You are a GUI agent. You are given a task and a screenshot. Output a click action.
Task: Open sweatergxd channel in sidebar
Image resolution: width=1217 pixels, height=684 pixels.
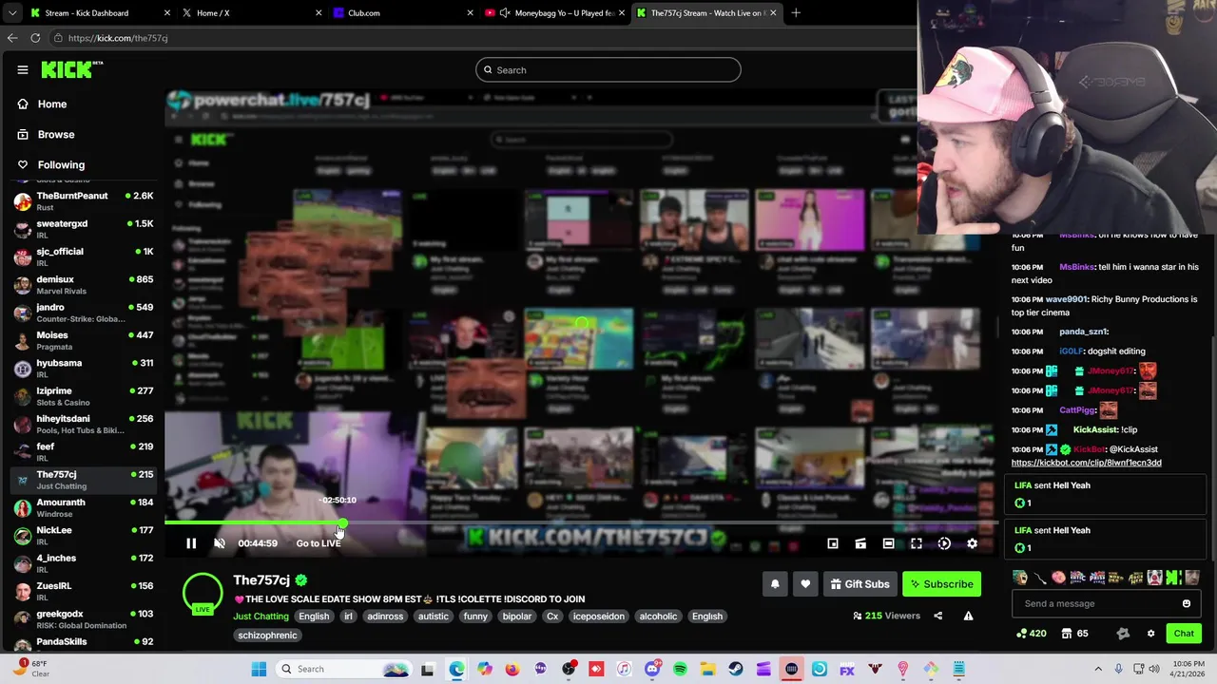tap(84, 229)
